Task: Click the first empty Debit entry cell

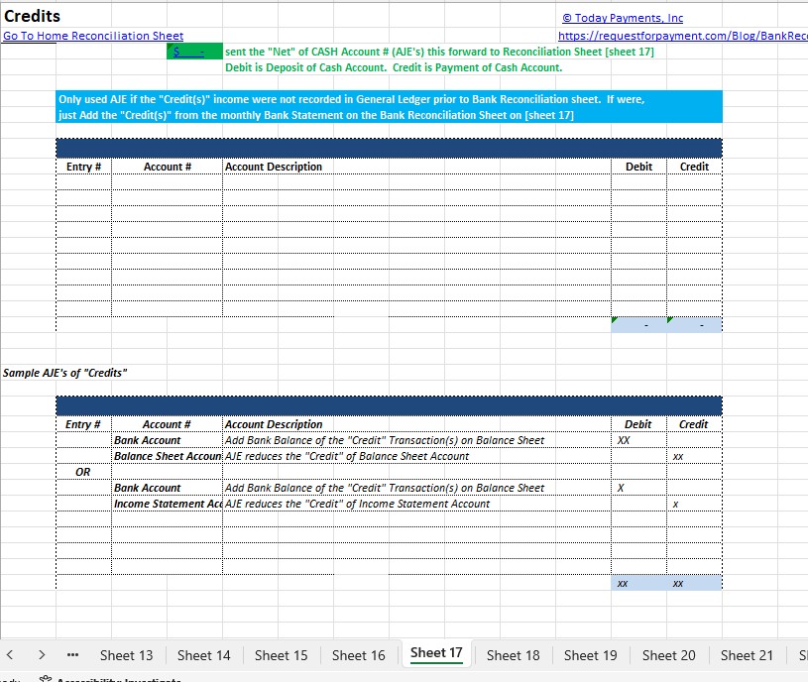Action: pyautogui.click(x=638, y=182)
